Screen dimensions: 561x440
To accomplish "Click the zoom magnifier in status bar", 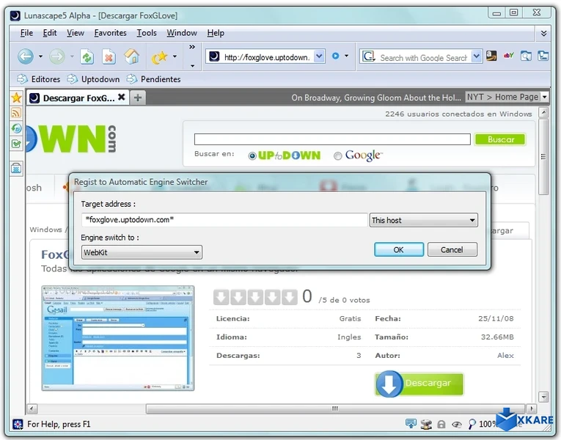I will tap(472, 425).
